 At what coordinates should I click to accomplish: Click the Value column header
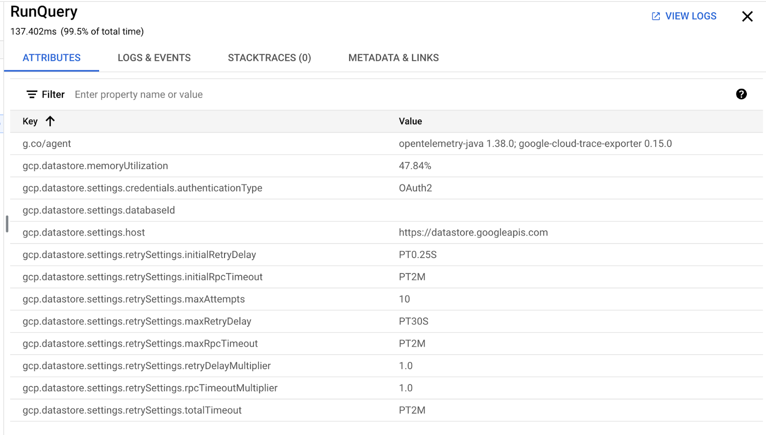point(410,121)
